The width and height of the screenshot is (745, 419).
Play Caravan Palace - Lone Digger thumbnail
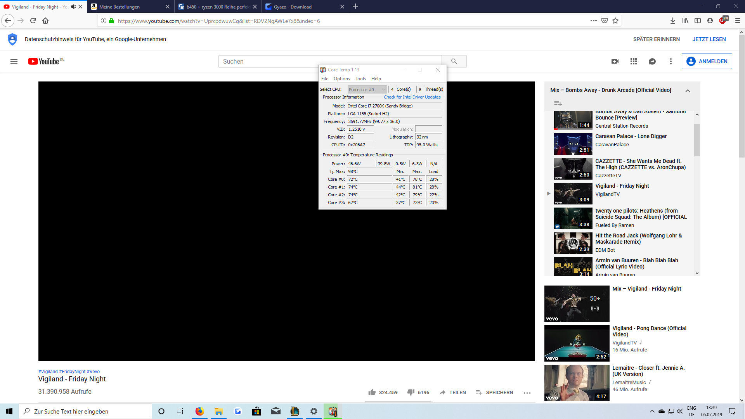573,144
